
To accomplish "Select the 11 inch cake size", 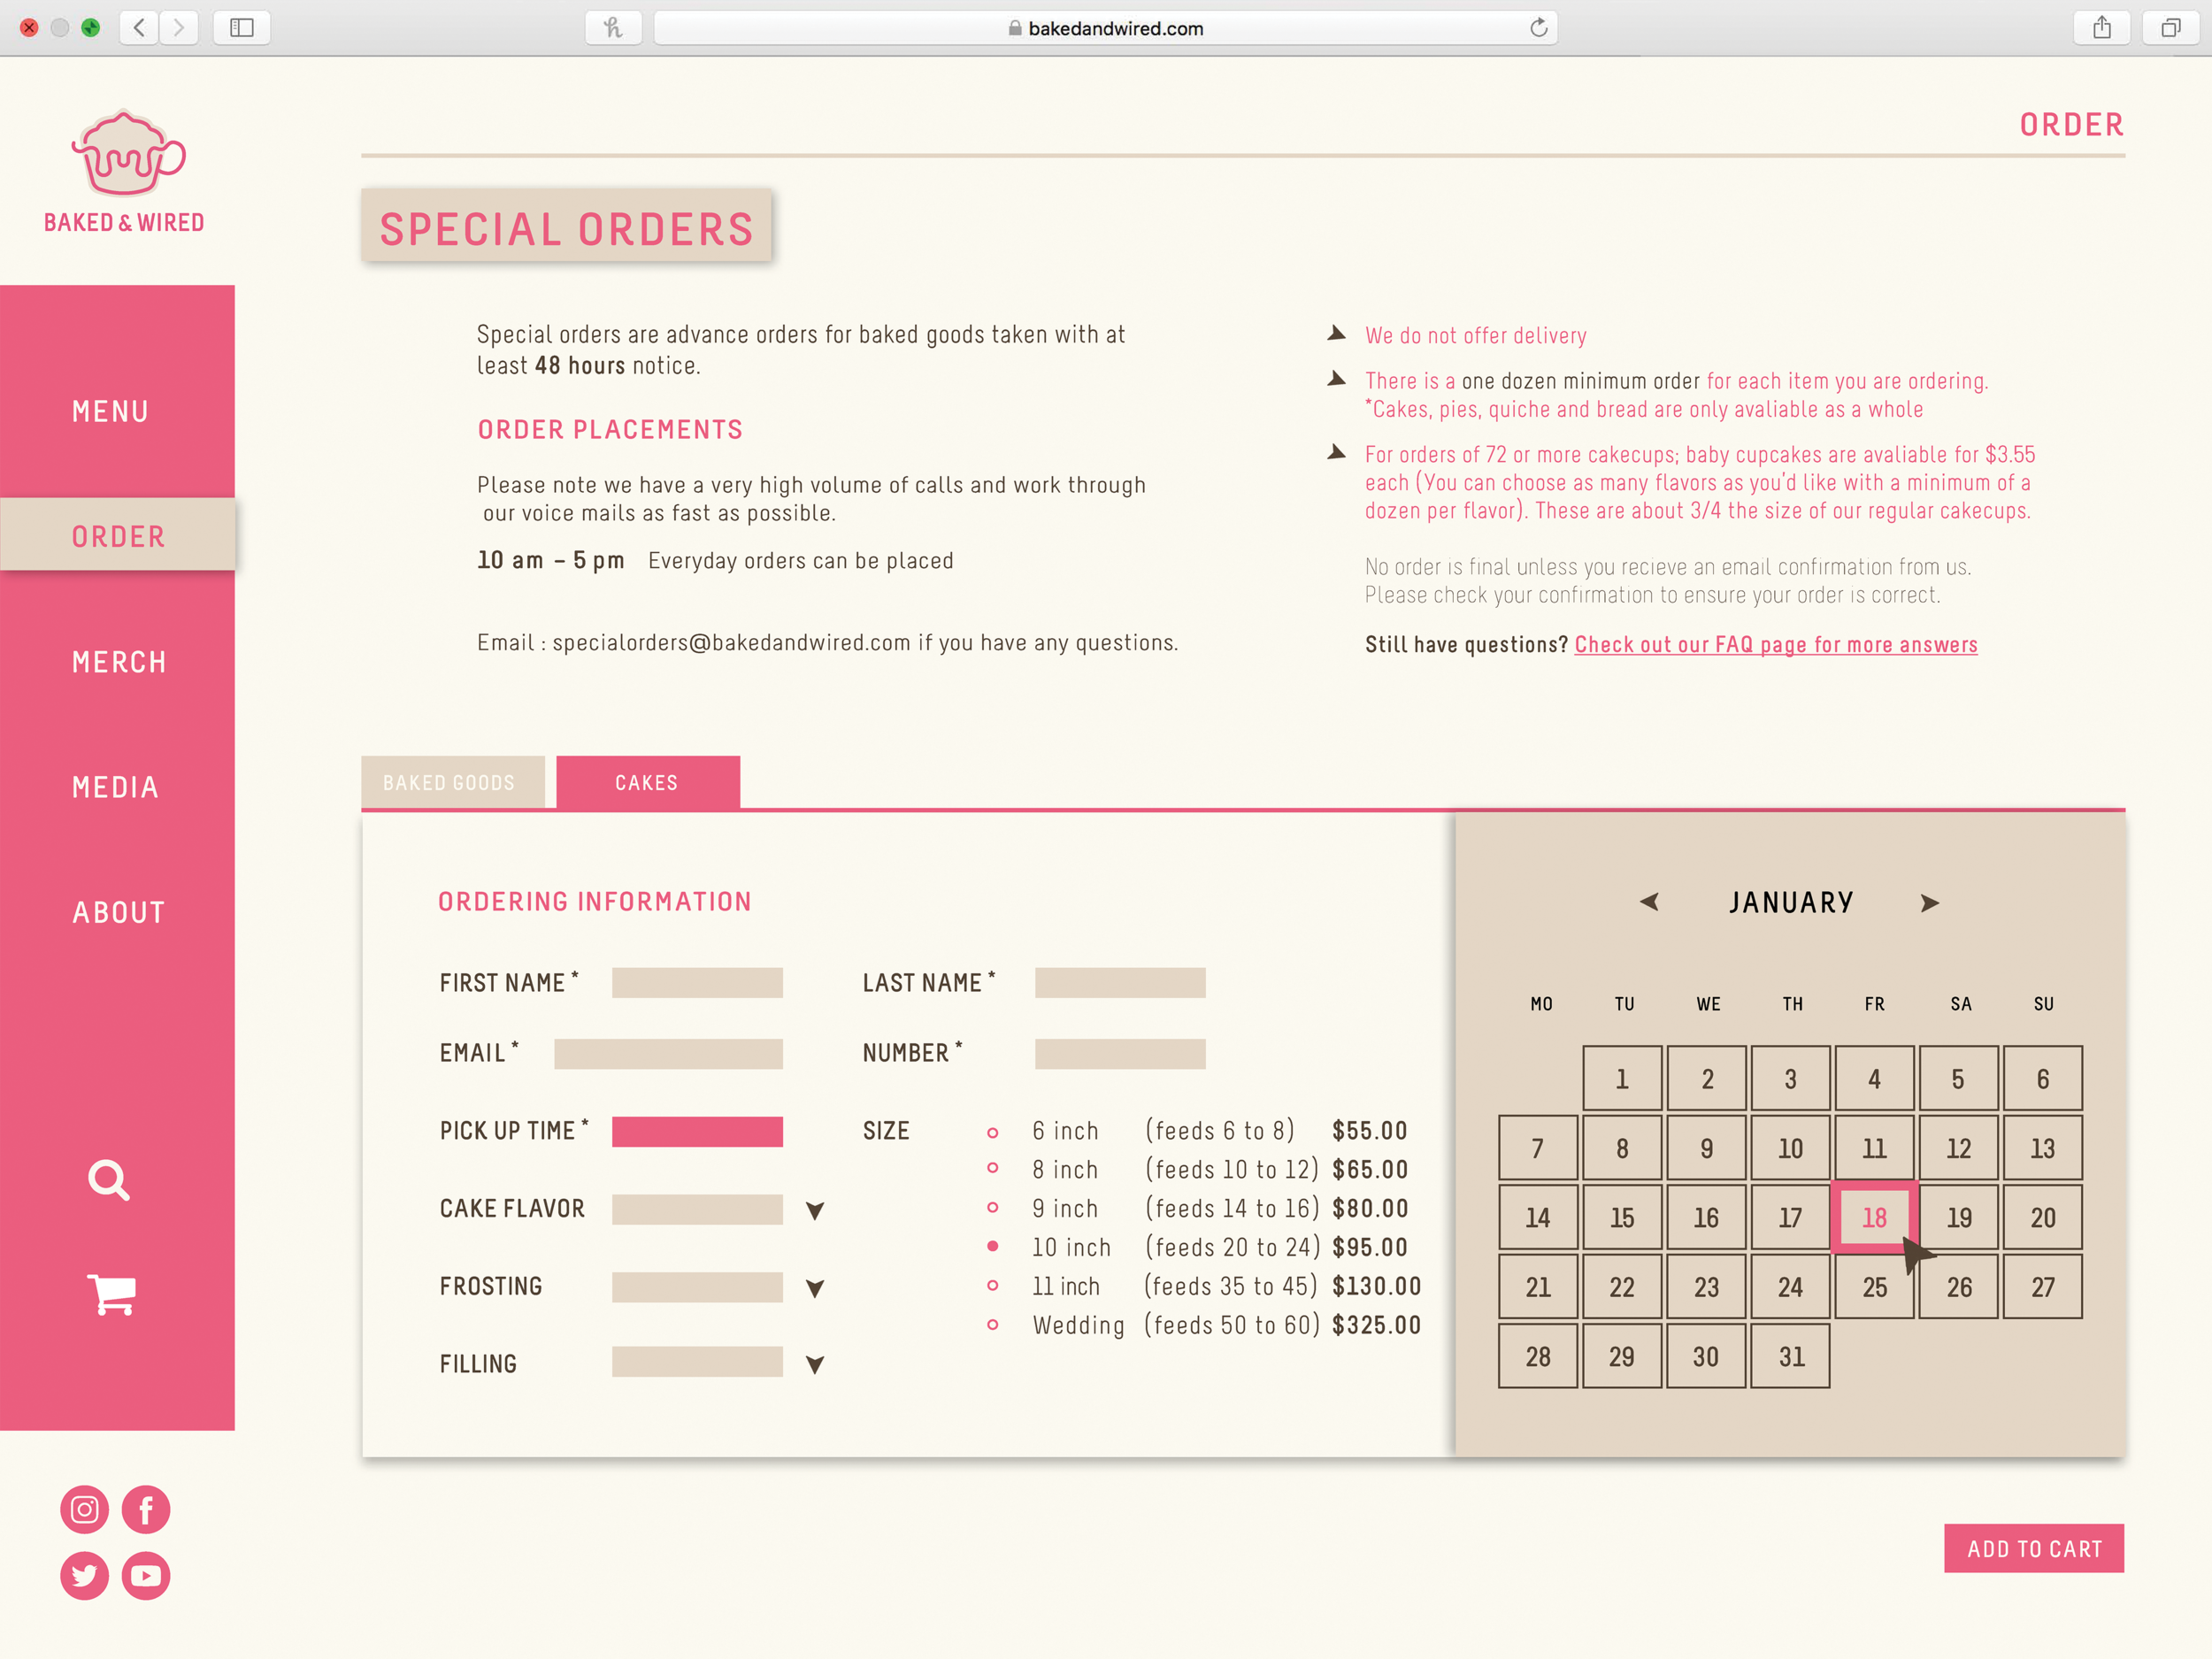I will point(992,1286).
